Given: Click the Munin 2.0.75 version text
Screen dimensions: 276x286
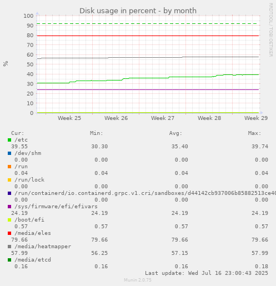Looking at the screenshot, I should [x=138, y=280].
